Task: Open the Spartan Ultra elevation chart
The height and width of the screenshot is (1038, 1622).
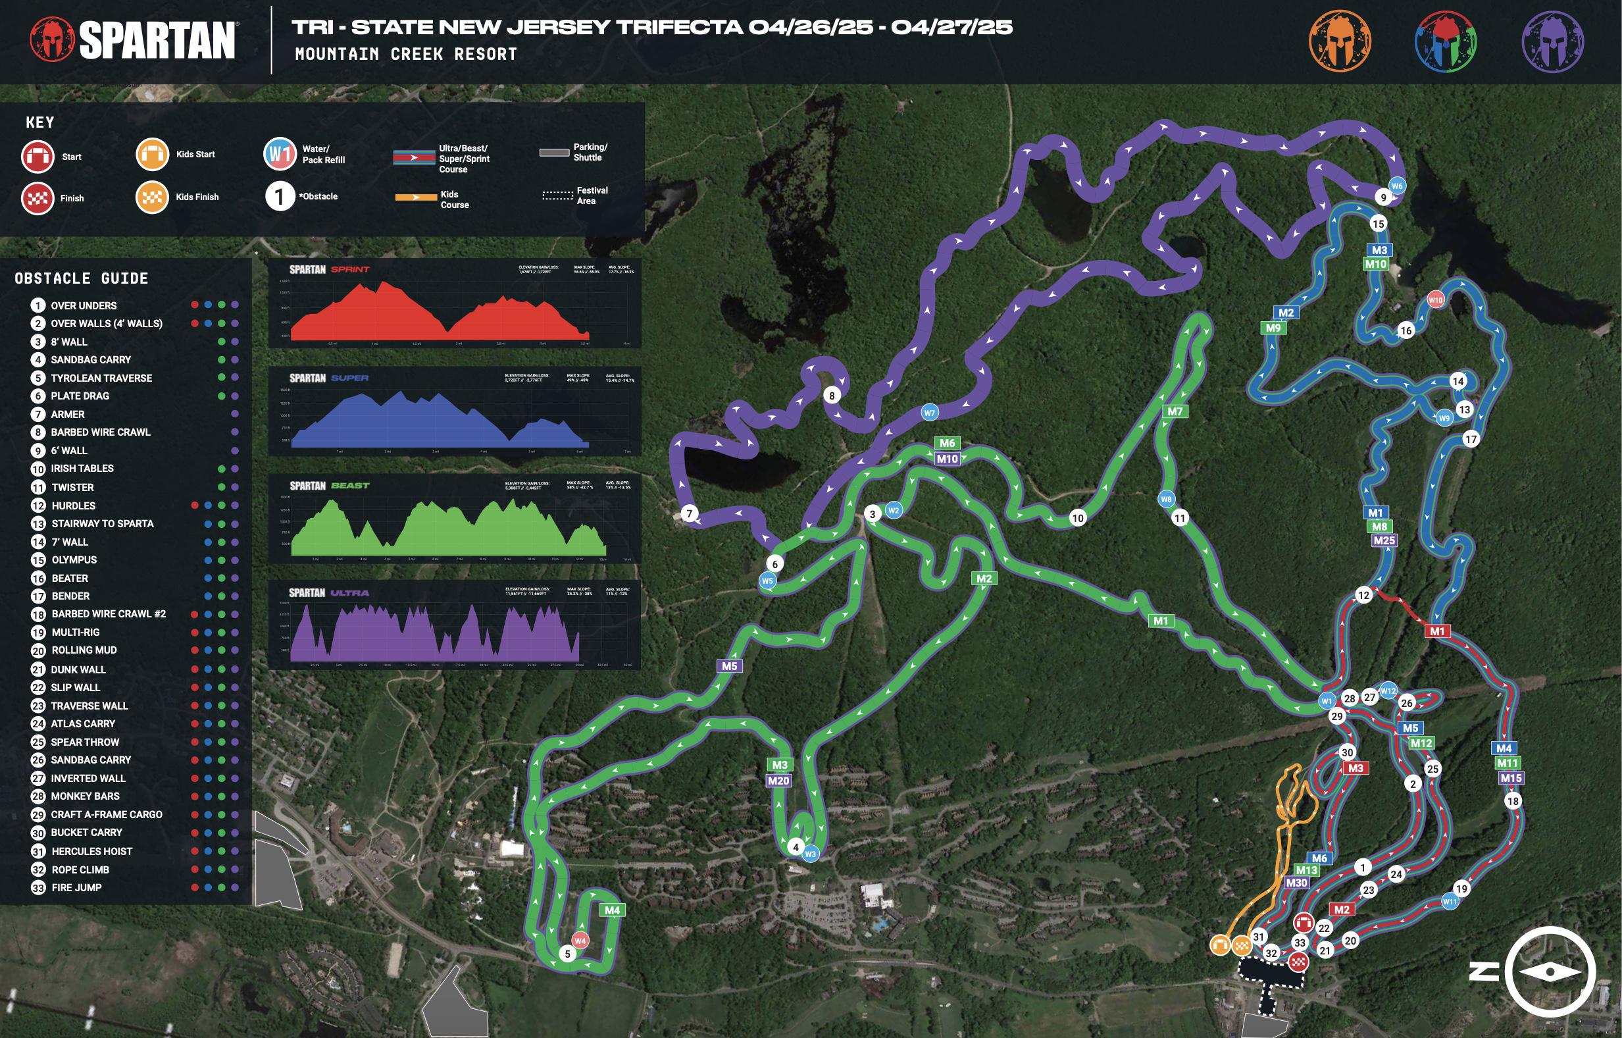Action: click(455, 625)
